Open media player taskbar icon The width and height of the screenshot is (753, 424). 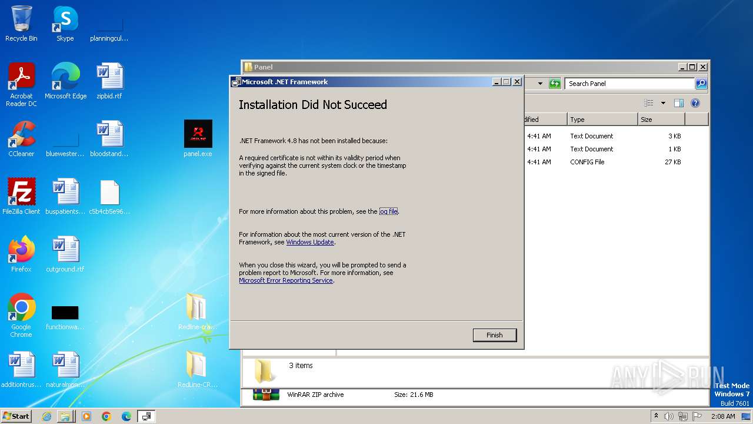[86, 416]
